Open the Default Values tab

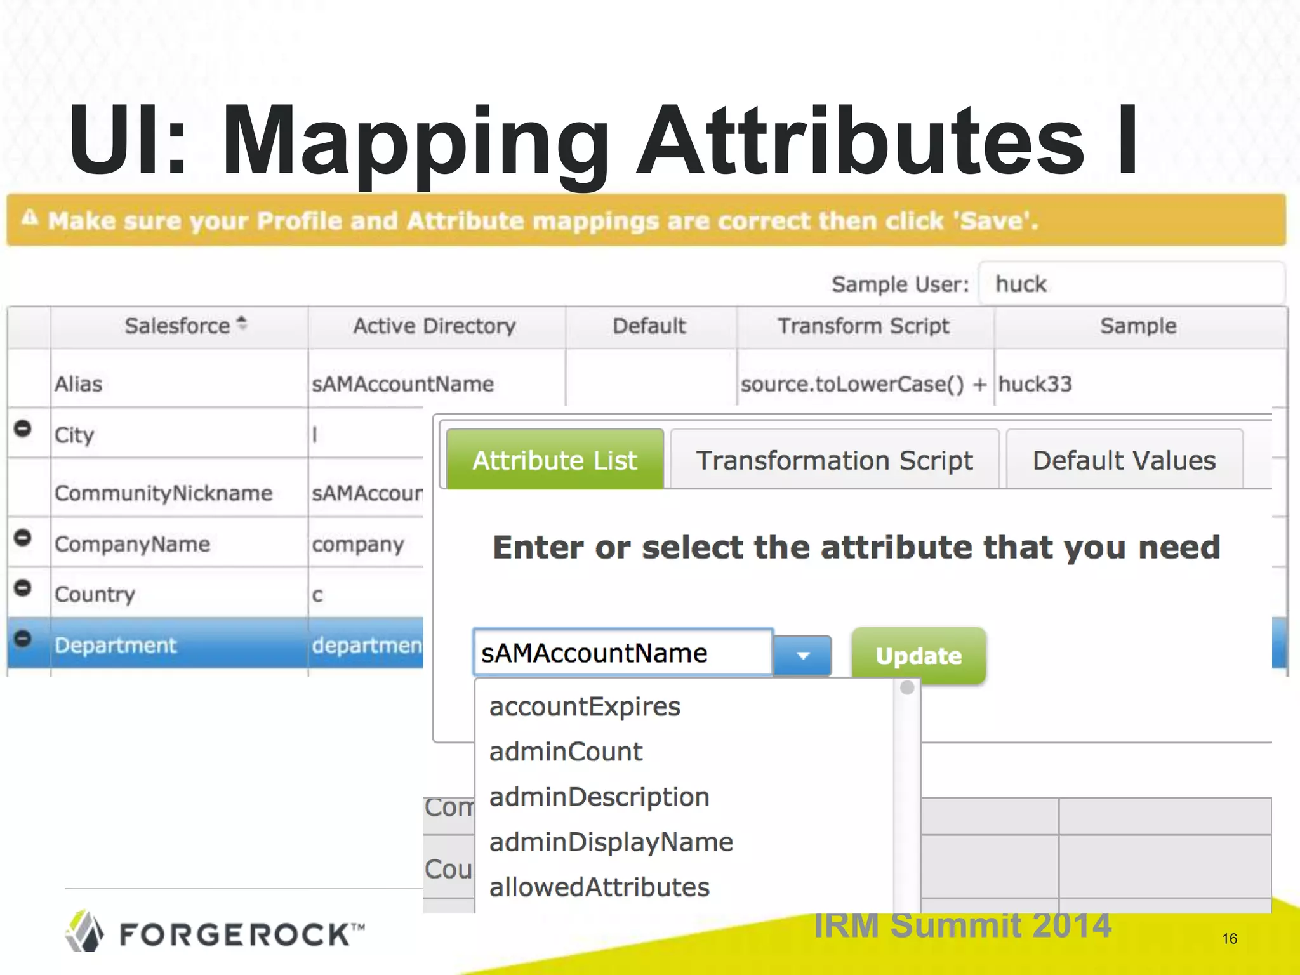click(1124, 460)
